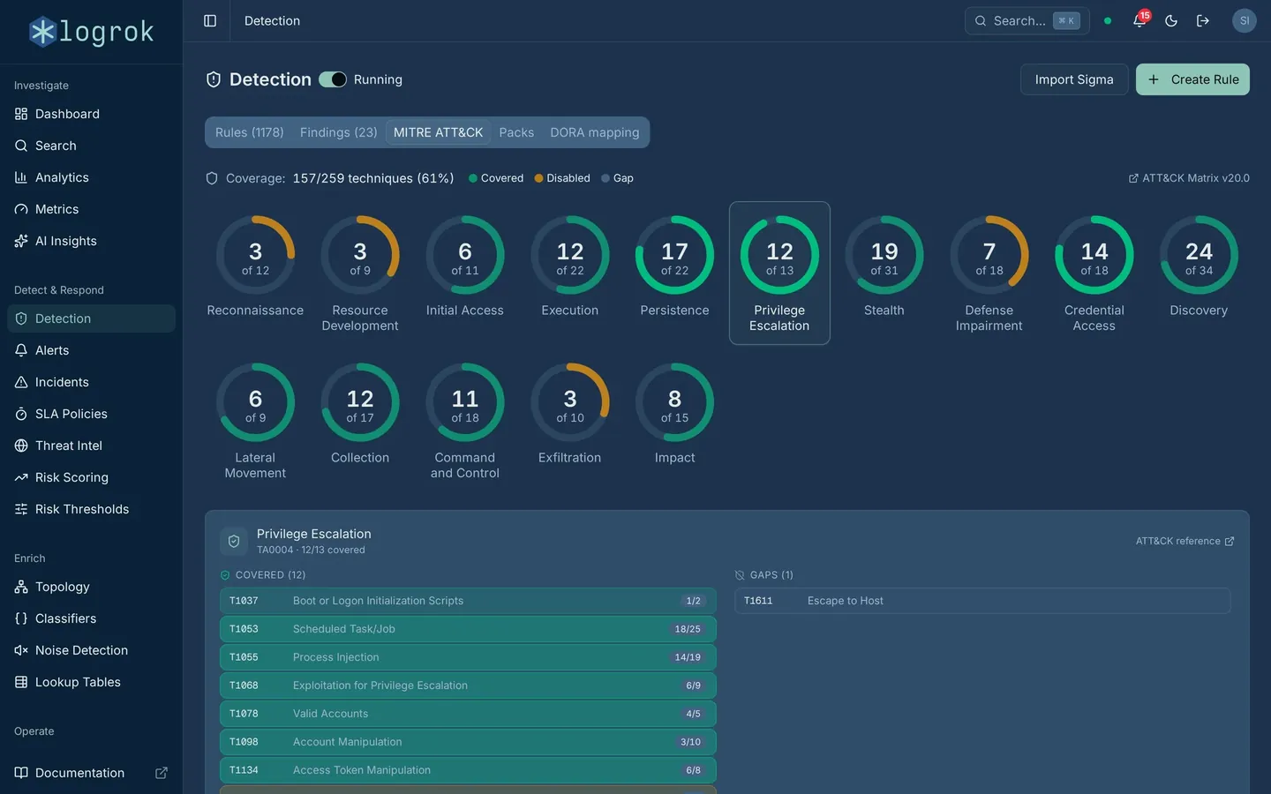Collapse the sidebar panel icon

(x=210, y=20)
